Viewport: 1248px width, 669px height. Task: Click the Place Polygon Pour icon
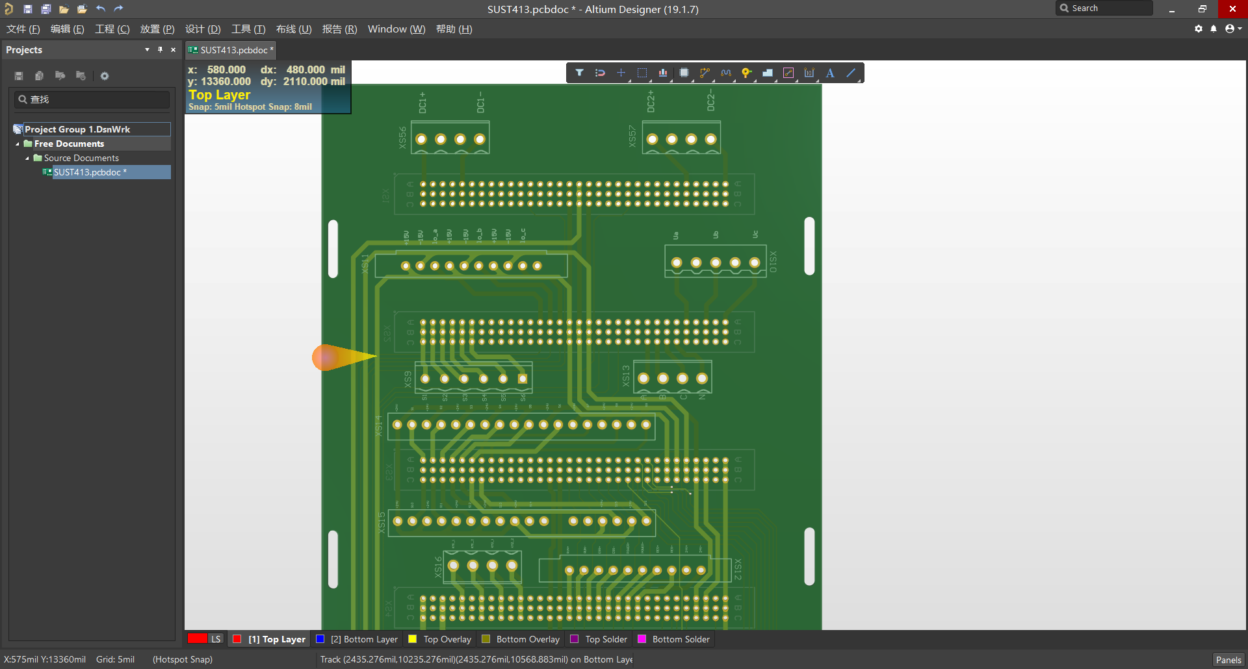pos(768,73)
